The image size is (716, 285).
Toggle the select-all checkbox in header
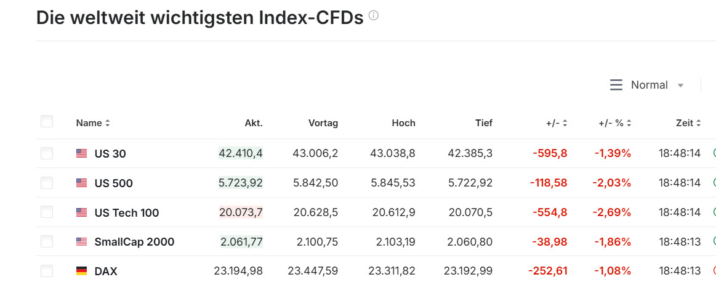click(47, 121)
